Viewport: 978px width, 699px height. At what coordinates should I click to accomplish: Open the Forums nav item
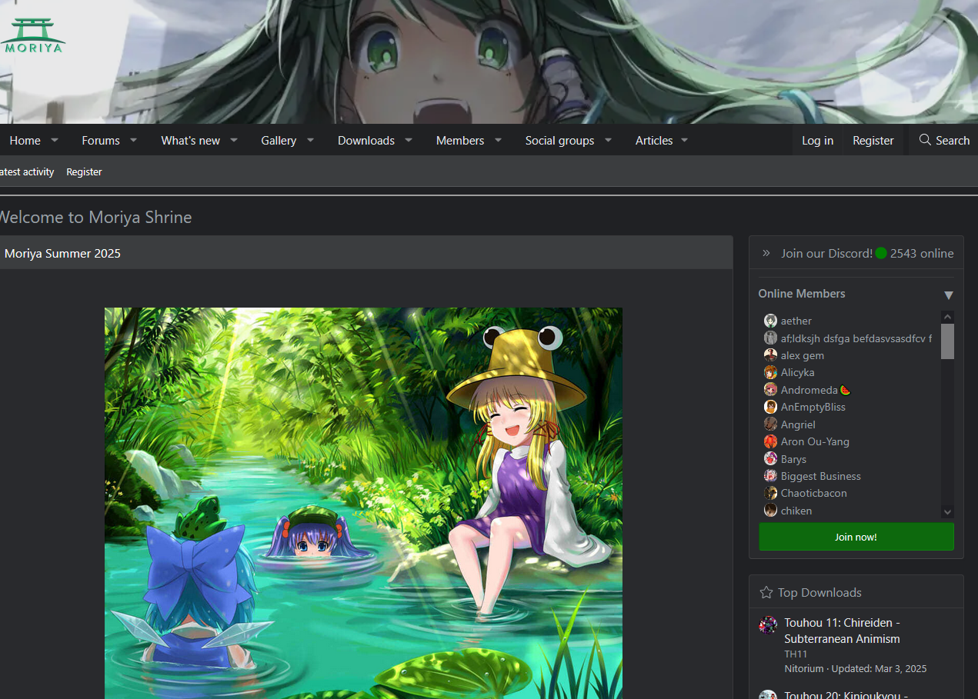[101, 140]
